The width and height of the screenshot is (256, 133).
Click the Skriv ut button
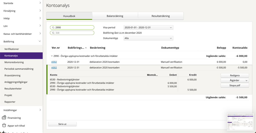click(62, 124)
